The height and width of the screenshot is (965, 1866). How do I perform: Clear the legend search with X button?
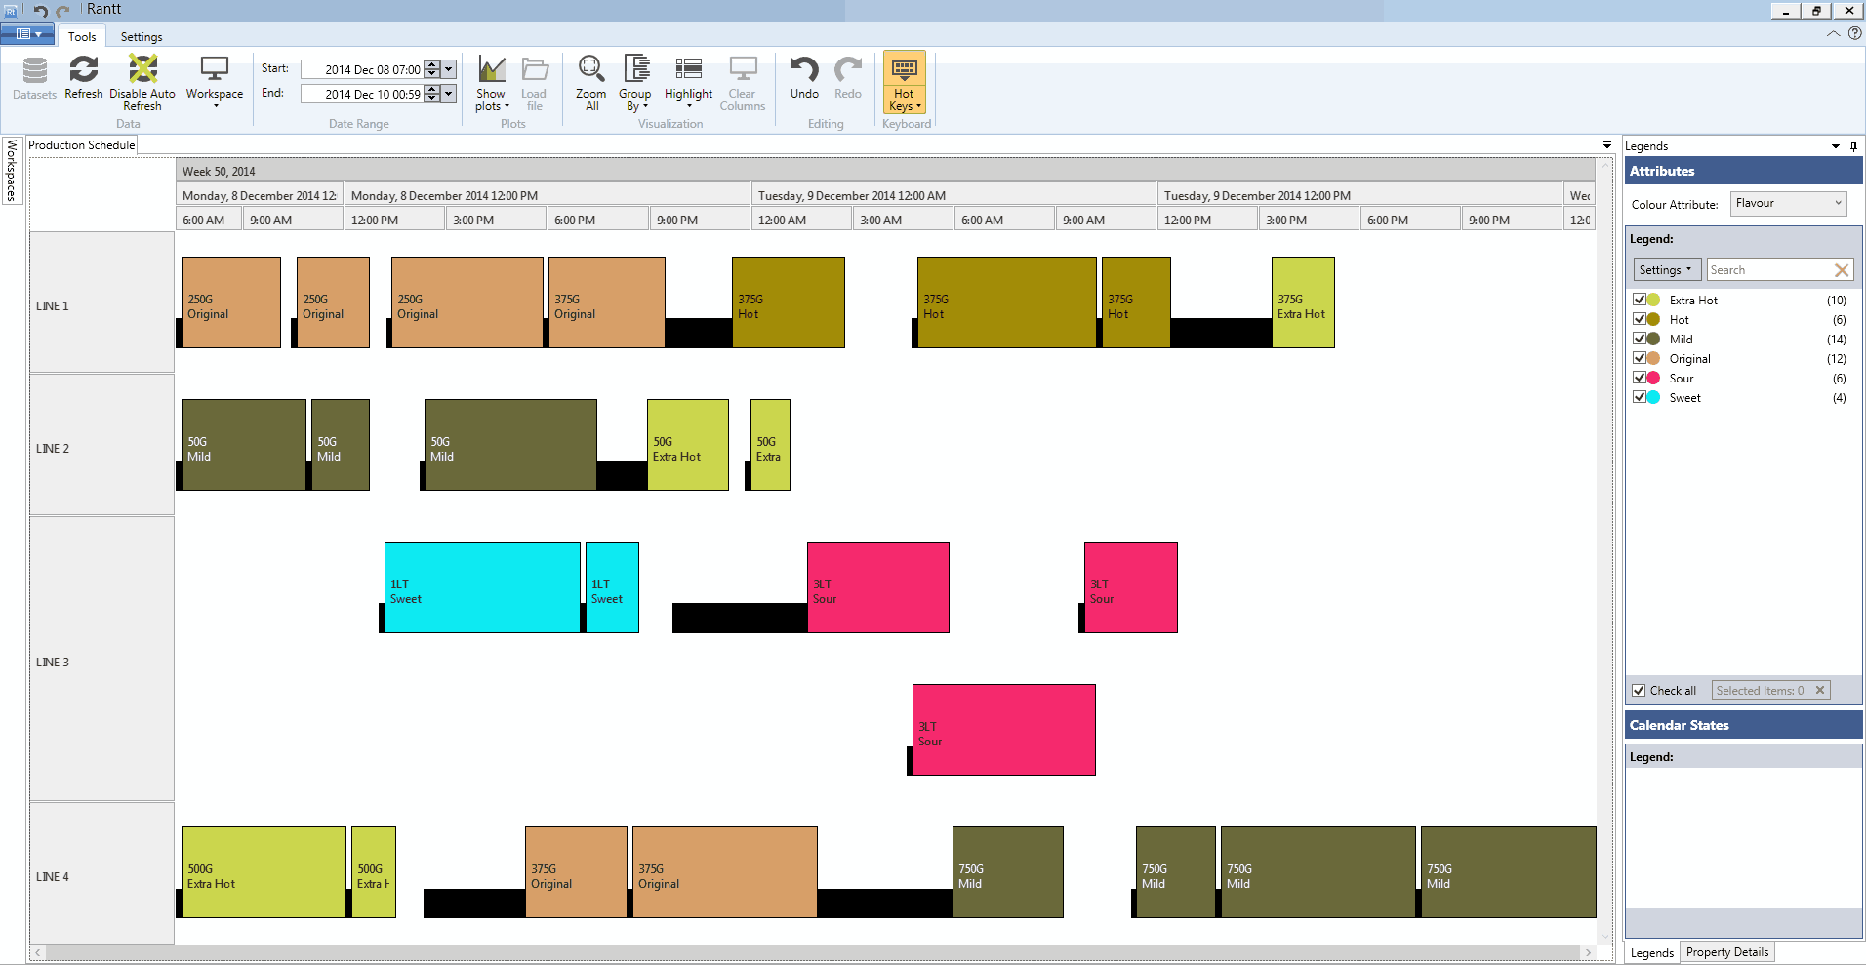point(1842,270)
